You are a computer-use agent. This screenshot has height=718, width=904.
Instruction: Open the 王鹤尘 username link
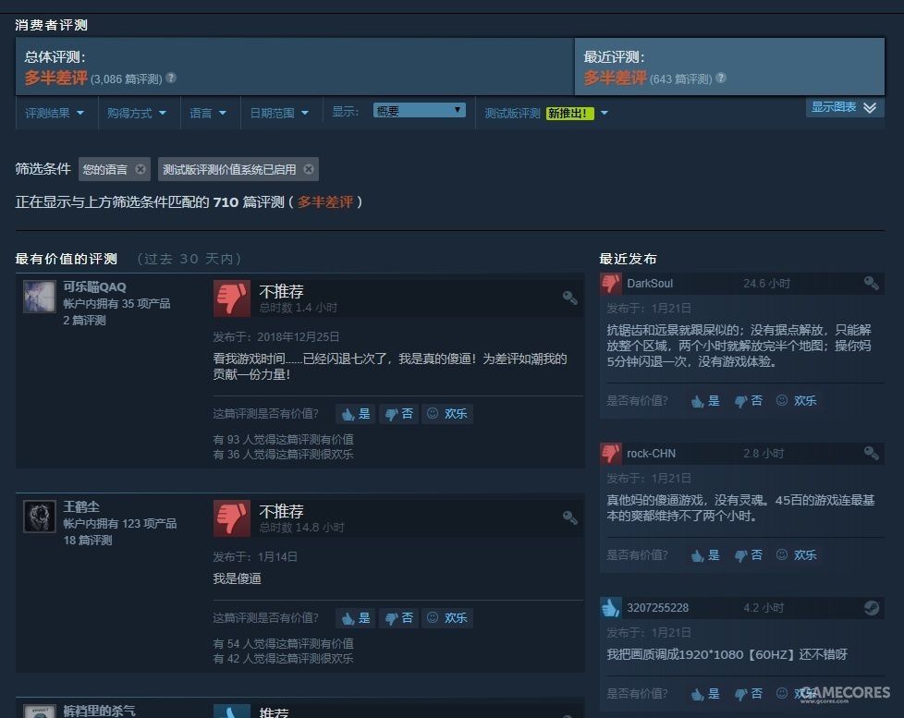81,507
